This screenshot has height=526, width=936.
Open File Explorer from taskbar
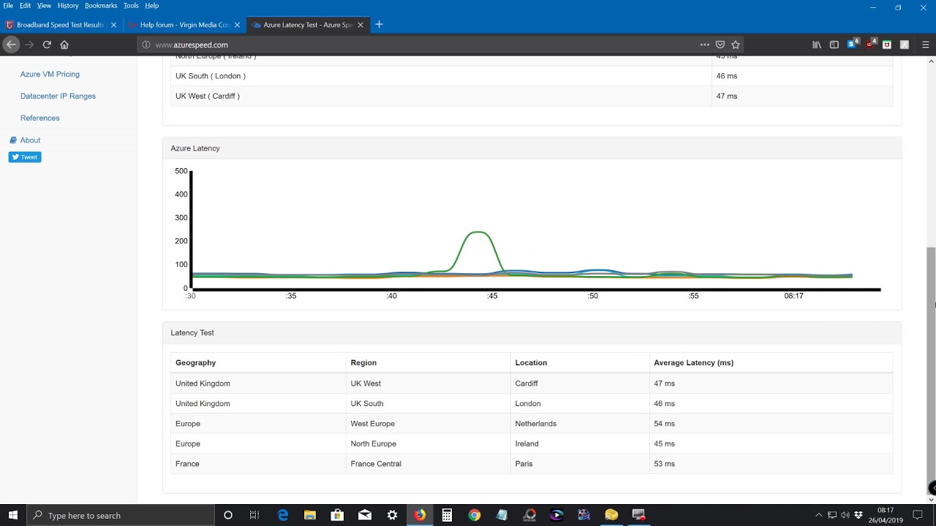pos(310,515)
